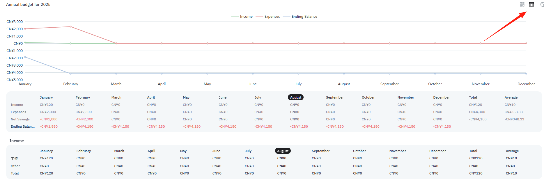This screenshot has height=180, width=544.
Task: Click the 工资 income row label
Action: pos(14,158)
